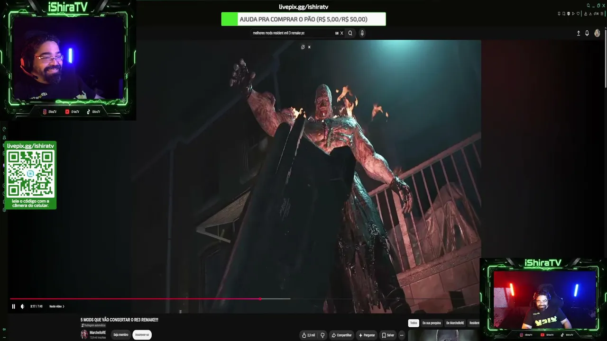This screenshot has height=341, width=607.
Task: Open YouTube notifications bell
Action: click(x=587, y=33)
